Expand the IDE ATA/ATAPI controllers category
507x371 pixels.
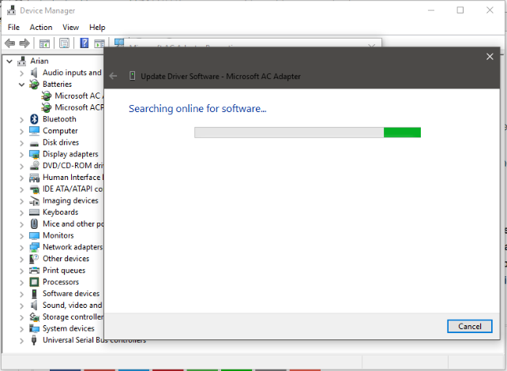click(21, 189)
